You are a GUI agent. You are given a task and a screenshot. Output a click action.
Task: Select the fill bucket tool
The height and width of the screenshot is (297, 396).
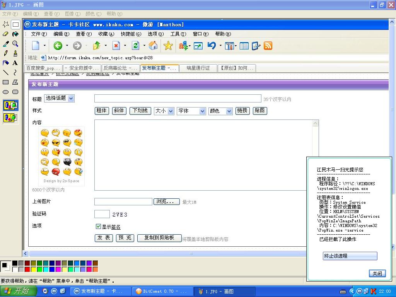(15, 34)
